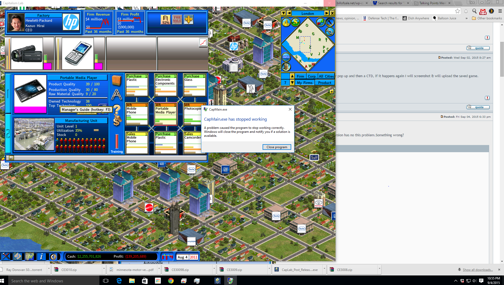
Task: Click the Sulf label on the city map
Action: (314, 157)
